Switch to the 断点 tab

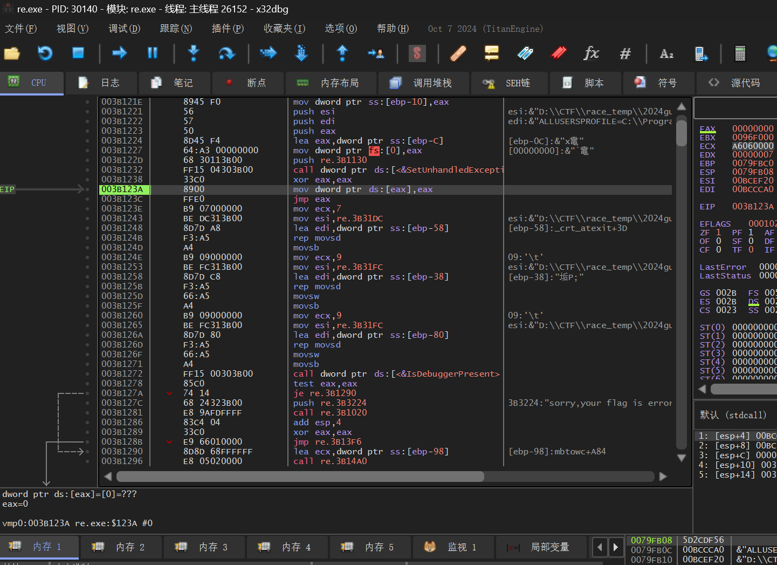[x=247, y=83]
